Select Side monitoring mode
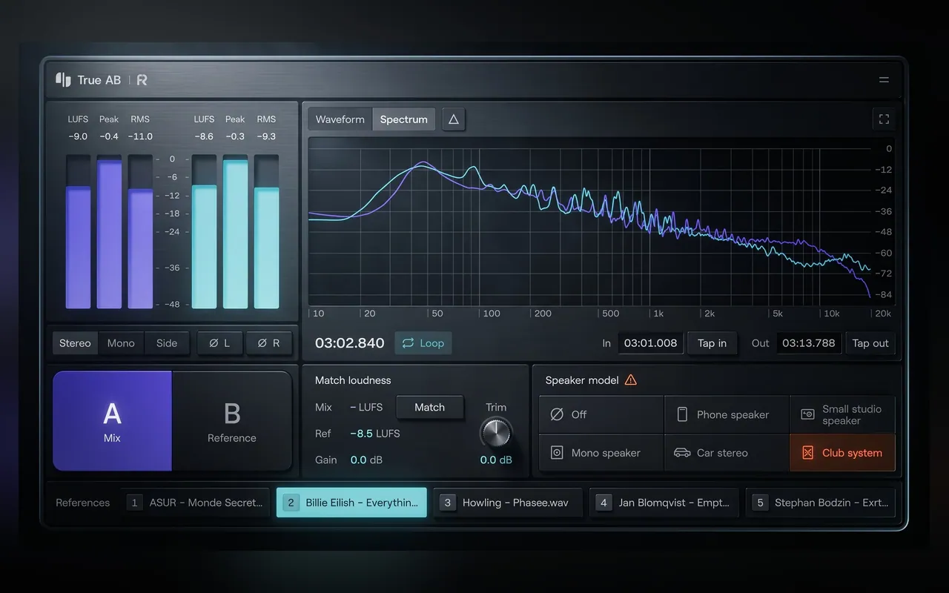The height and width of the screenshot is (593, 949). pos(167,343)
